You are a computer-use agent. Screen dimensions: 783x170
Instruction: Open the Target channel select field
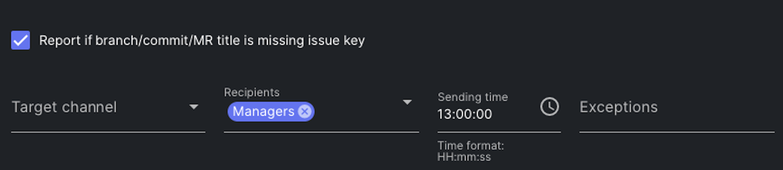[x=108, y=107]
